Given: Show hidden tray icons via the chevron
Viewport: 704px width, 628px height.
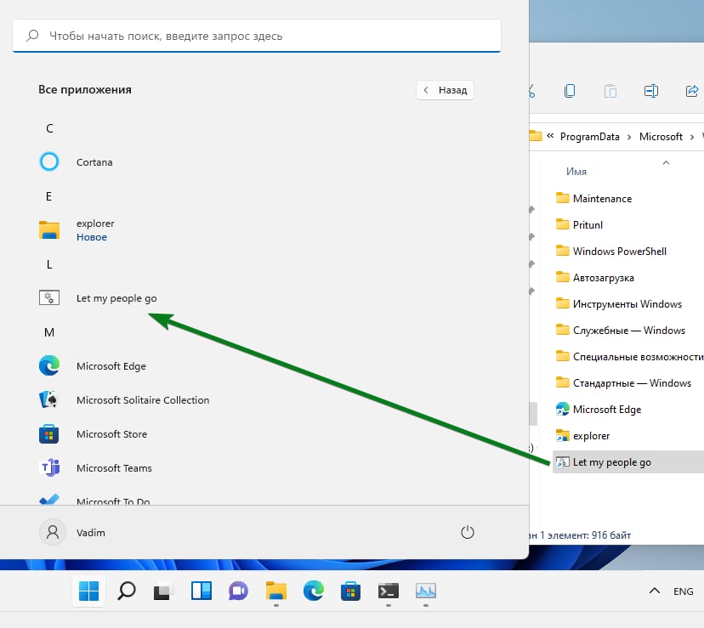Looking at the screenshot, I should coord(654,591).
